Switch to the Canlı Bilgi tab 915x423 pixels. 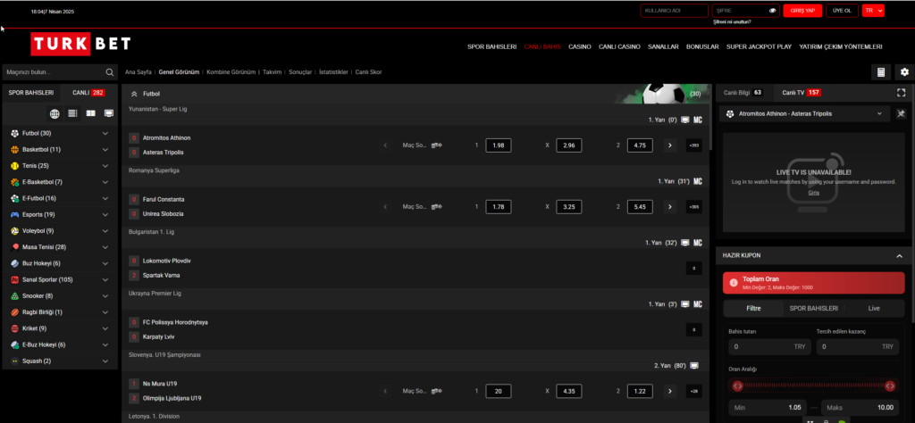click(x=743, y=93)
